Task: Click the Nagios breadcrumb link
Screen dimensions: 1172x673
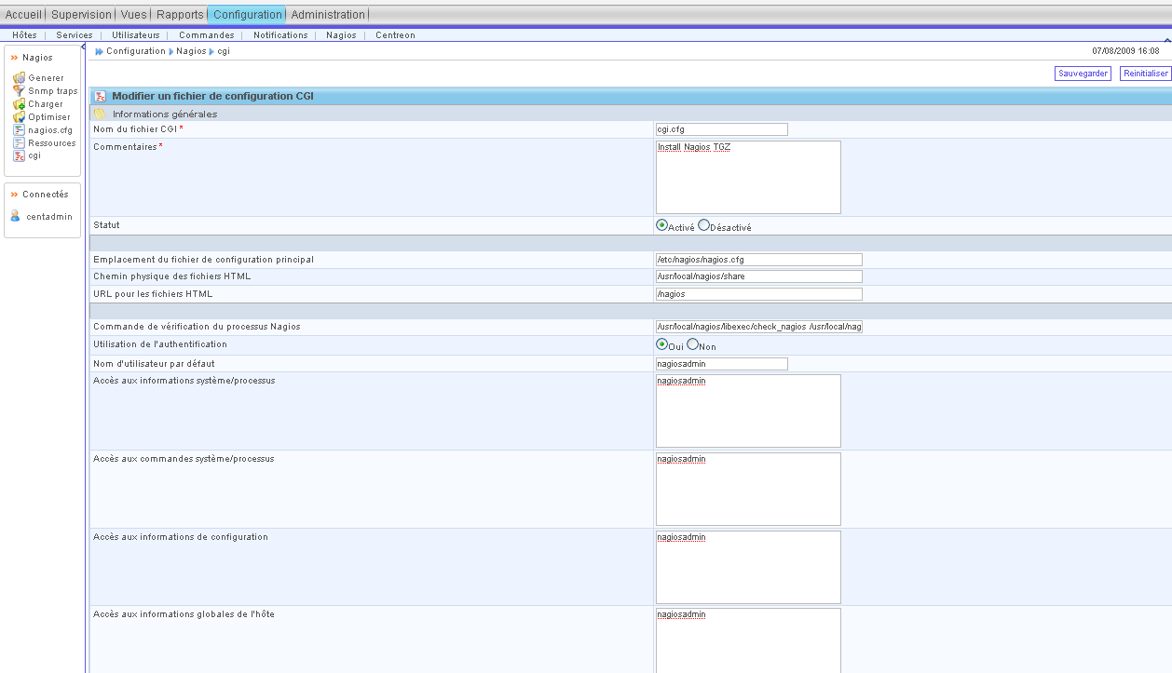Action: 191,51
